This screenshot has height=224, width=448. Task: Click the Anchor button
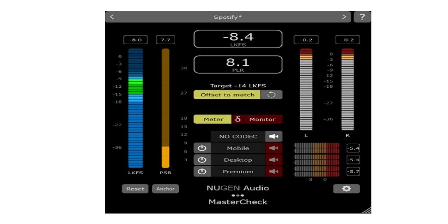point(165,189)
